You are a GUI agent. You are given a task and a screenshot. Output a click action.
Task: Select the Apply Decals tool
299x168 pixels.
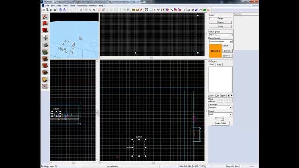coord(45,65)
